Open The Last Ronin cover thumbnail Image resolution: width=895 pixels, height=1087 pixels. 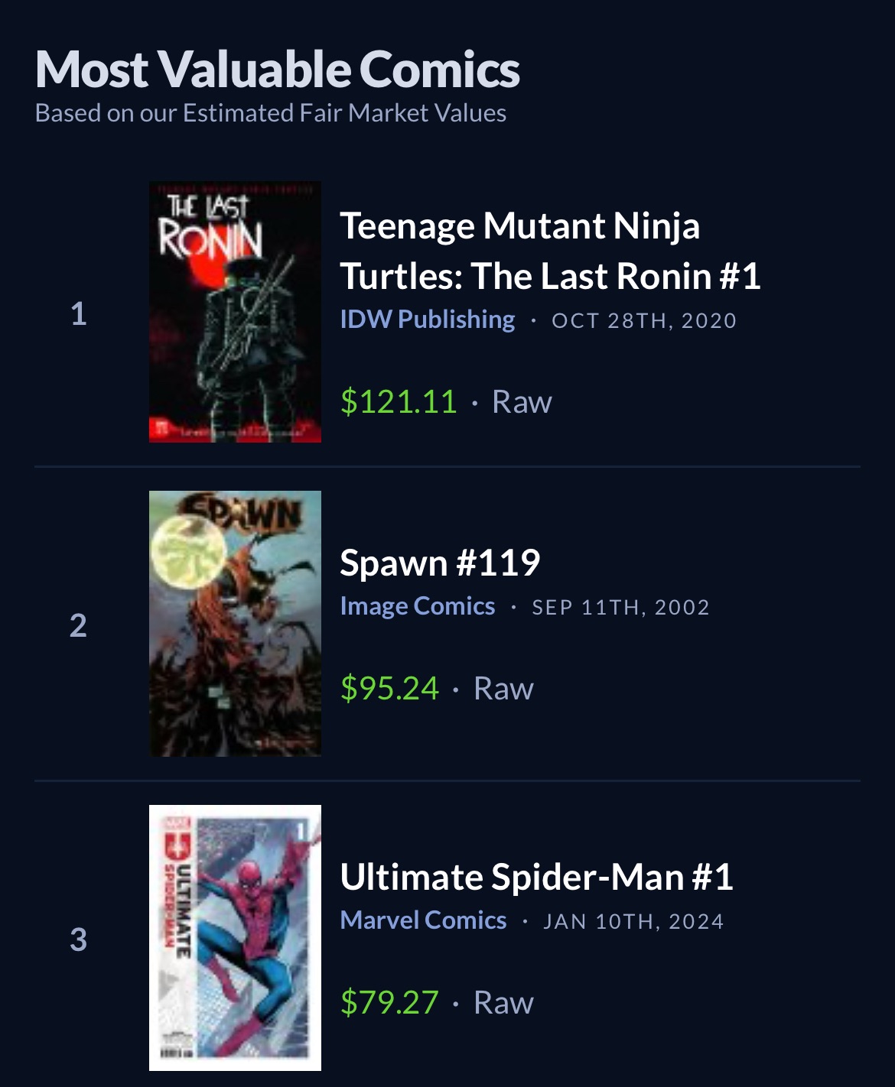click(x=235, y=312)
